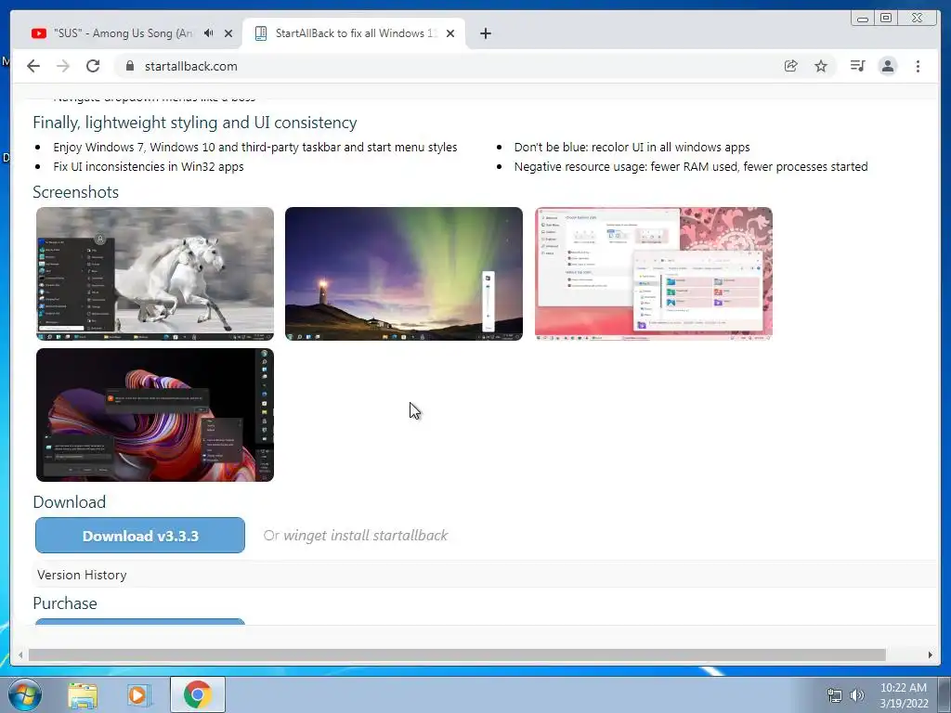The height and width of the screenshot is (713, 951).
Task: Open Chrome profile avatar menu
Action: [887, 66]
